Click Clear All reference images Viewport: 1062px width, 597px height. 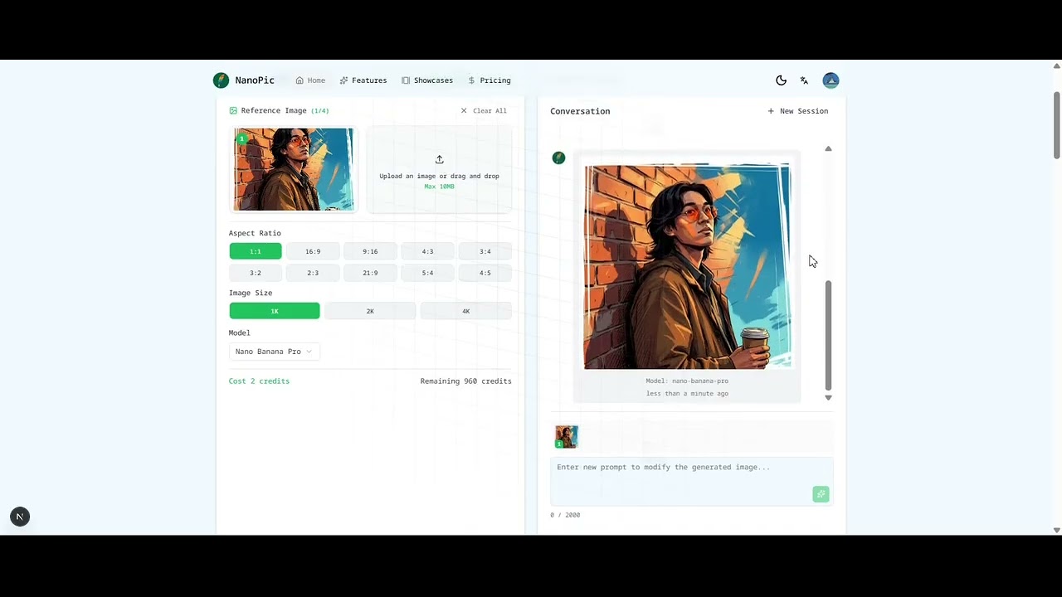(484, 110)
